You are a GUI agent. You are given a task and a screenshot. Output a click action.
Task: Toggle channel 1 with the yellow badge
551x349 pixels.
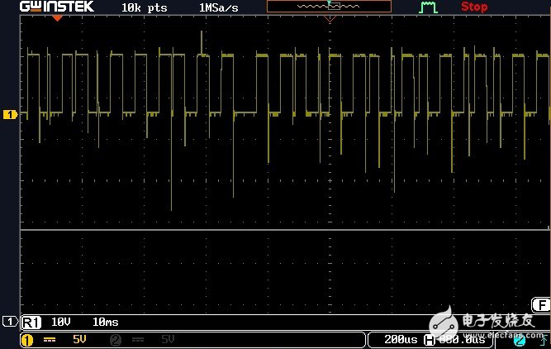[26, 340]
